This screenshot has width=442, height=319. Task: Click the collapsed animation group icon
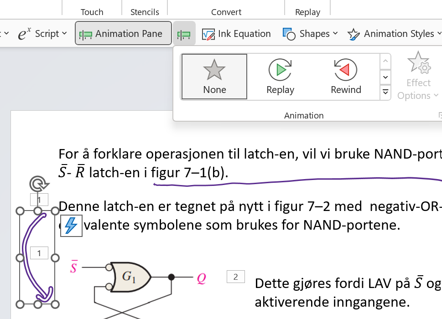(184, 34)
